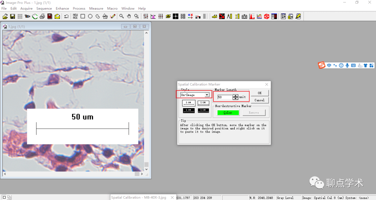Open the Sequence menu
Viewport: 376px width, 200px height.
44,8
